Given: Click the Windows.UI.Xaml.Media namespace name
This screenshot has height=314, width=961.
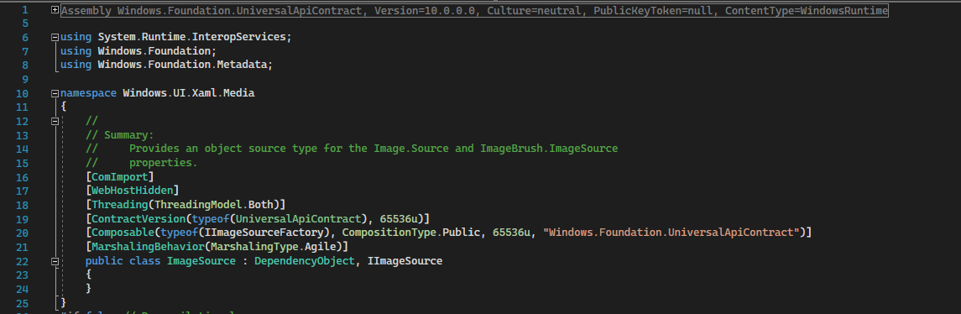Looking at the screenshot, I should pos(189,93).
